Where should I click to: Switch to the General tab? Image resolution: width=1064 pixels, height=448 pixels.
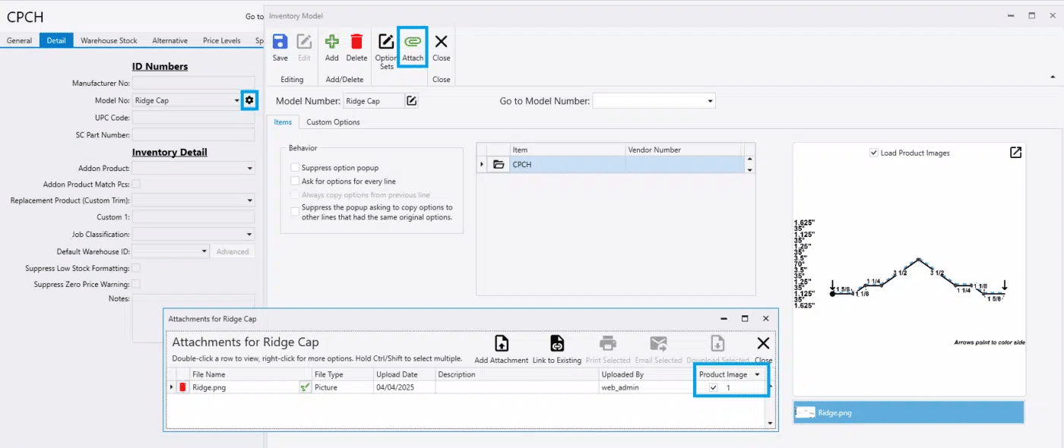click(19, 40)
